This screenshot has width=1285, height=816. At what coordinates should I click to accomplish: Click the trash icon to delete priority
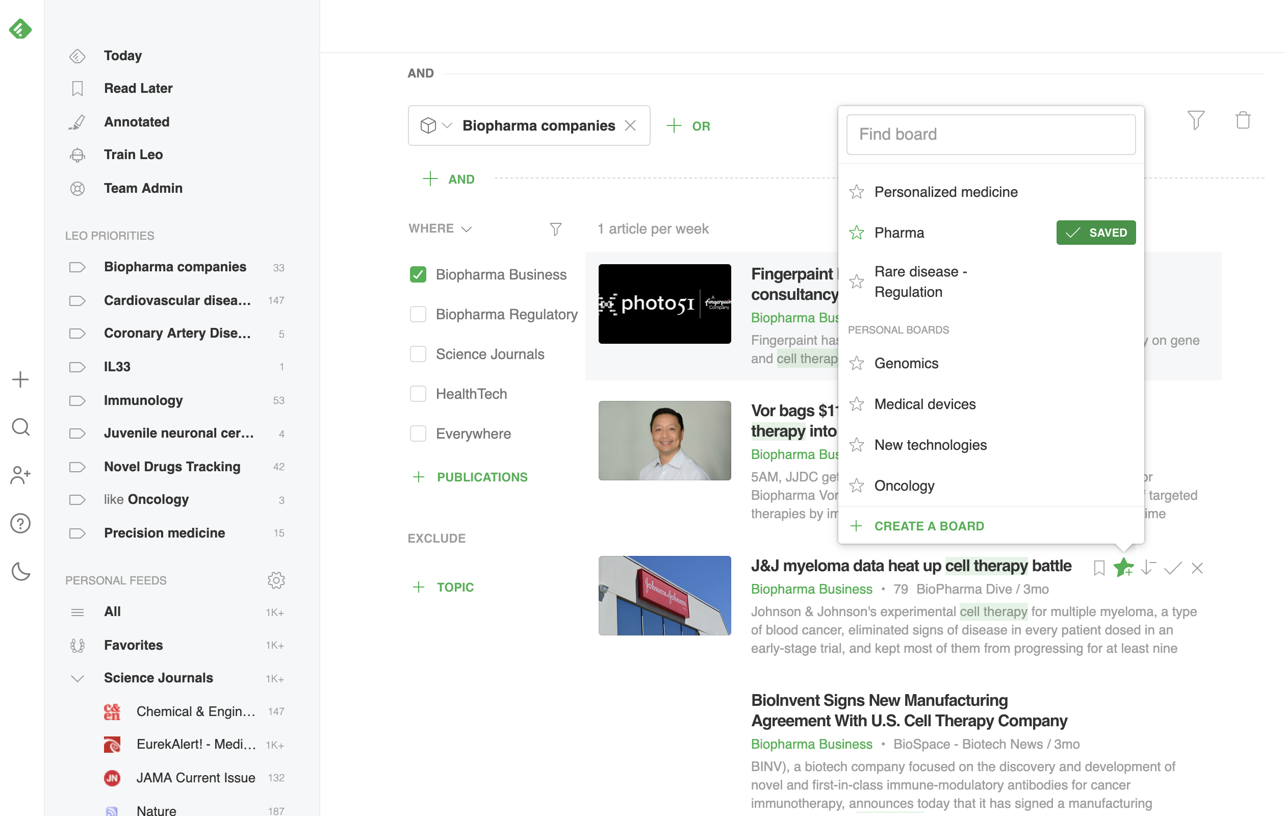[1243, 120]
